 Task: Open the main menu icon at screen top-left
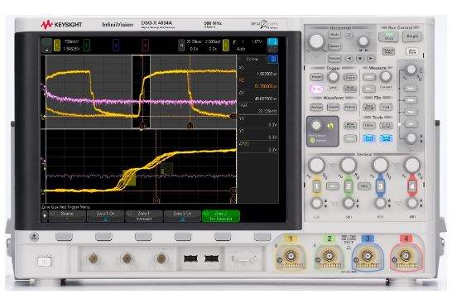pyautogui.click(x=46, y=46)
